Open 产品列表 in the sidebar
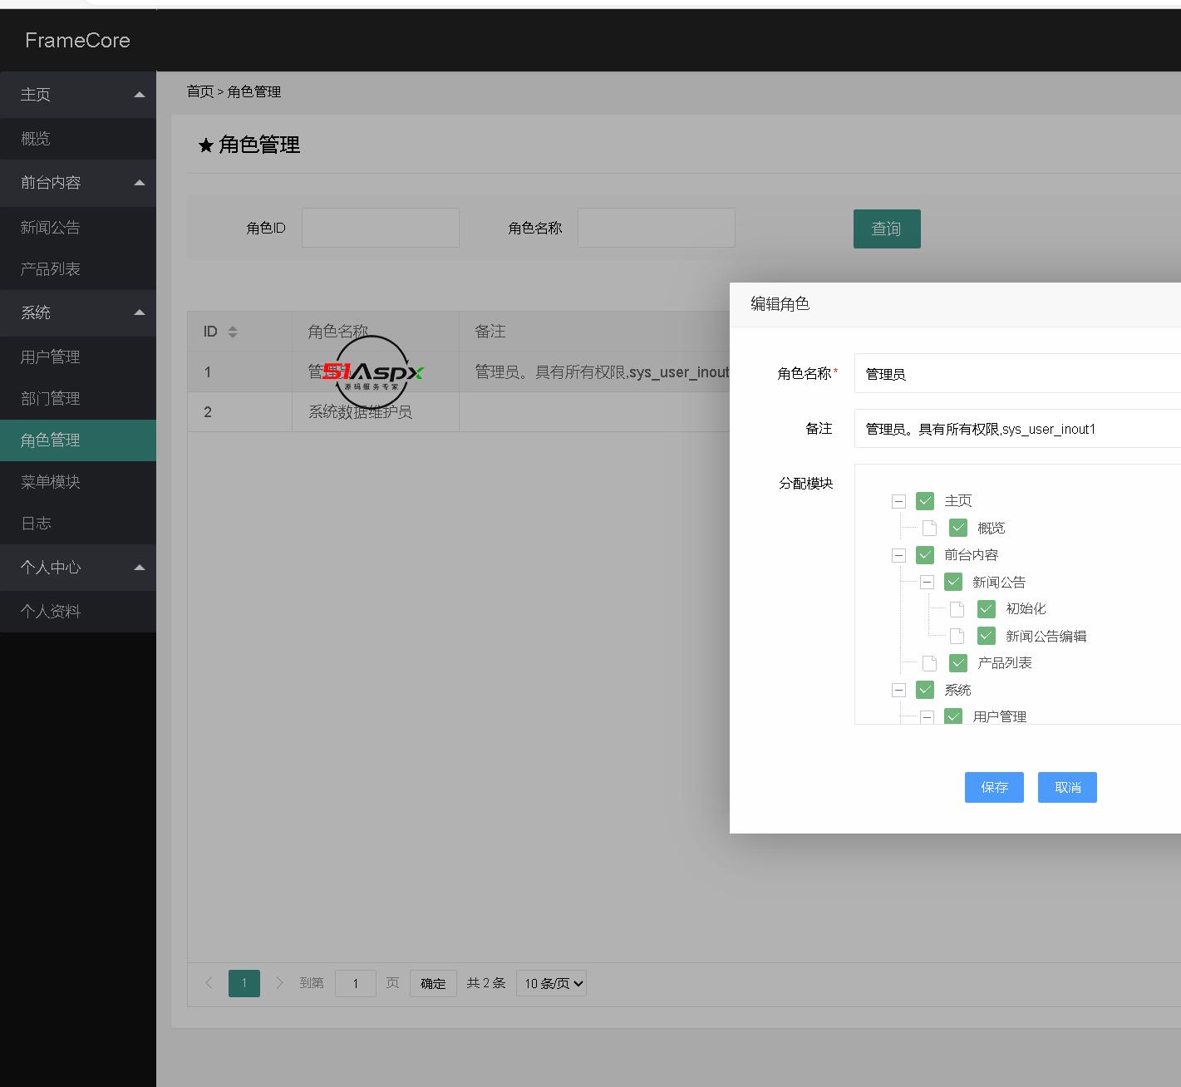 click(x=78, y=268)
